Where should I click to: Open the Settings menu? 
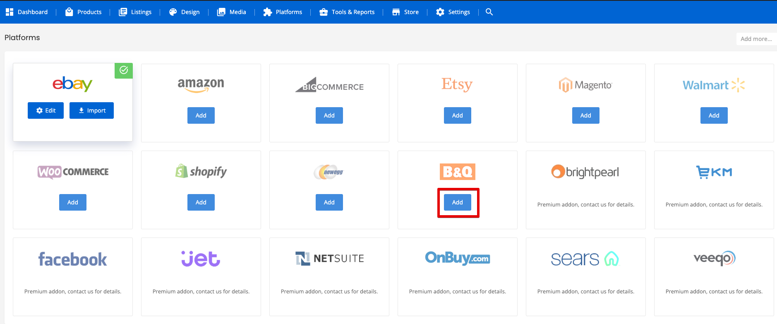[x=459, y=12]
